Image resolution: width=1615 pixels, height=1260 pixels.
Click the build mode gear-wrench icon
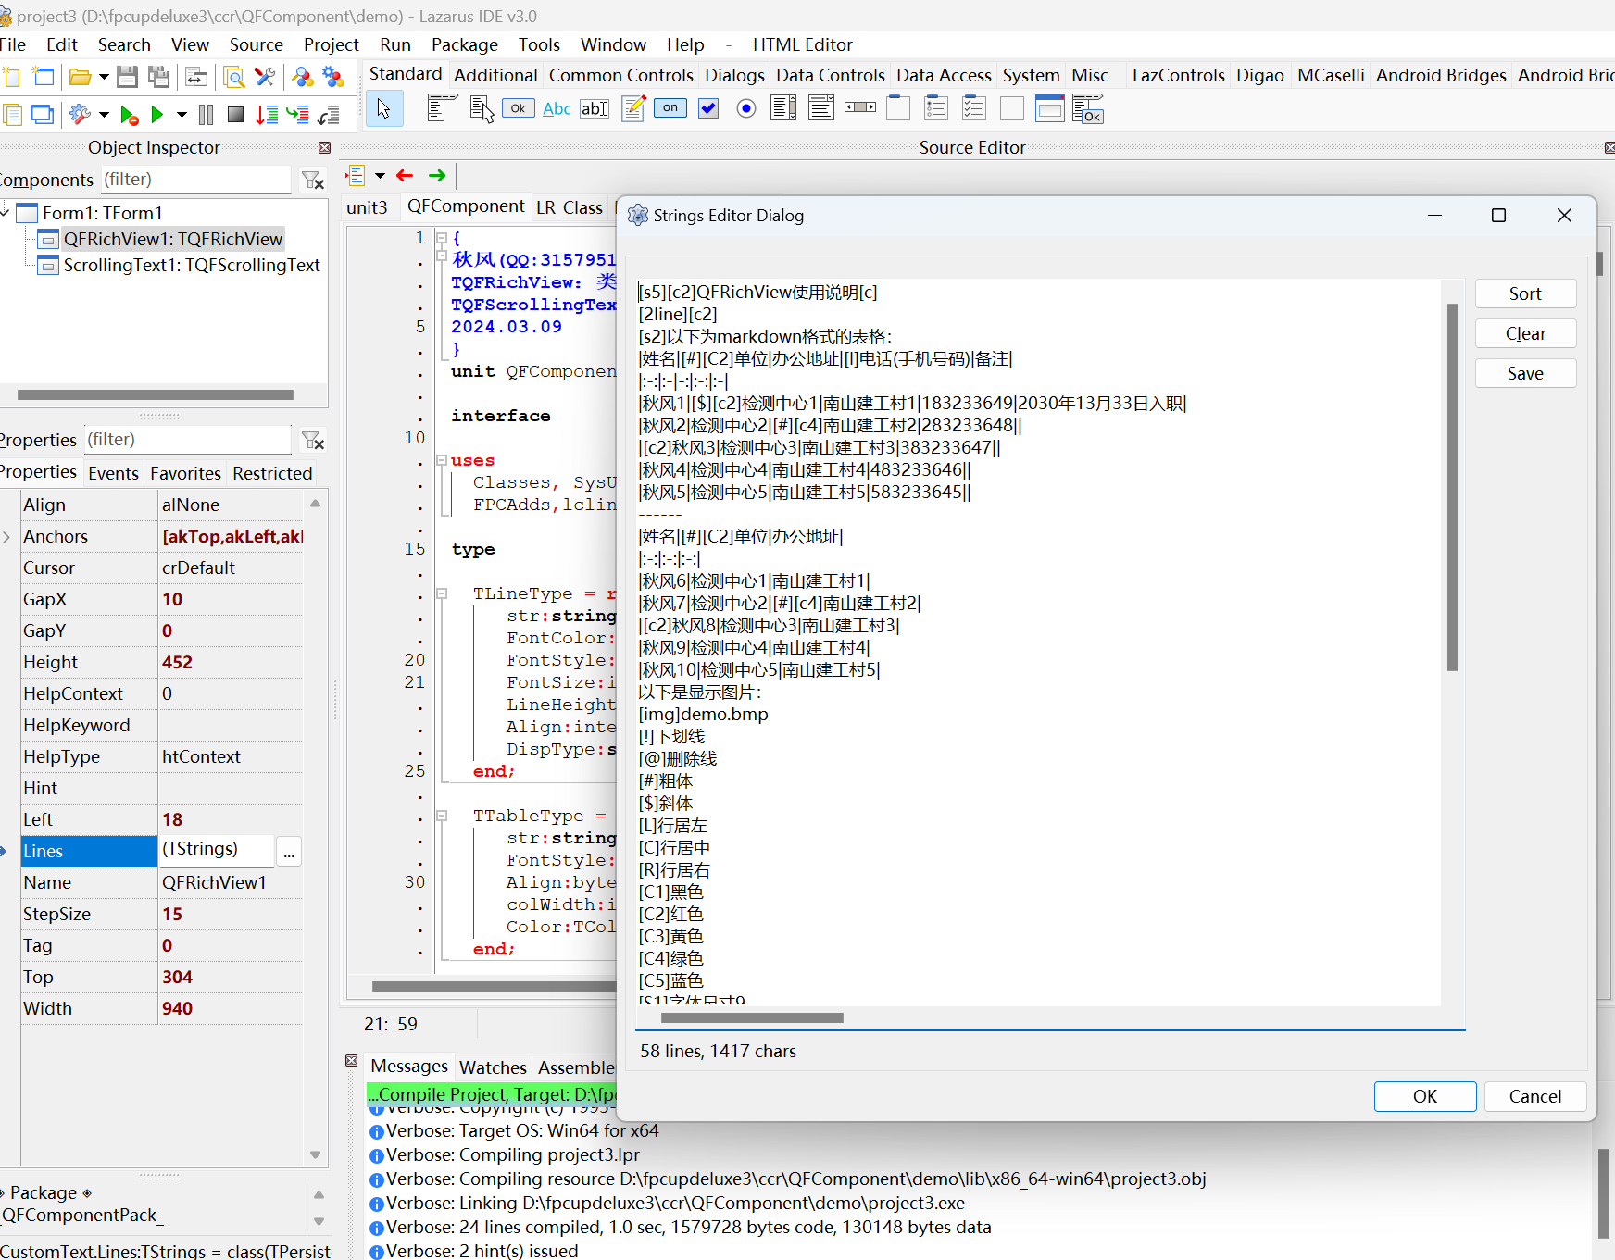click(x=81, y=115)
